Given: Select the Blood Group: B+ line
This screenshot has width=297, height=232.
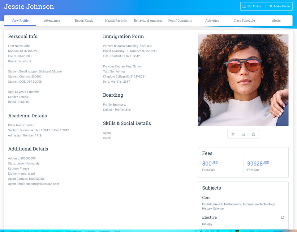Looking at the screenshot, I should pyautogui.click(x=19, y=102).
